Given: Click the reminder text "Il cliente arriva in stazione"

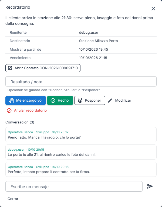Looking at the screenshot, I should point(79,20).
